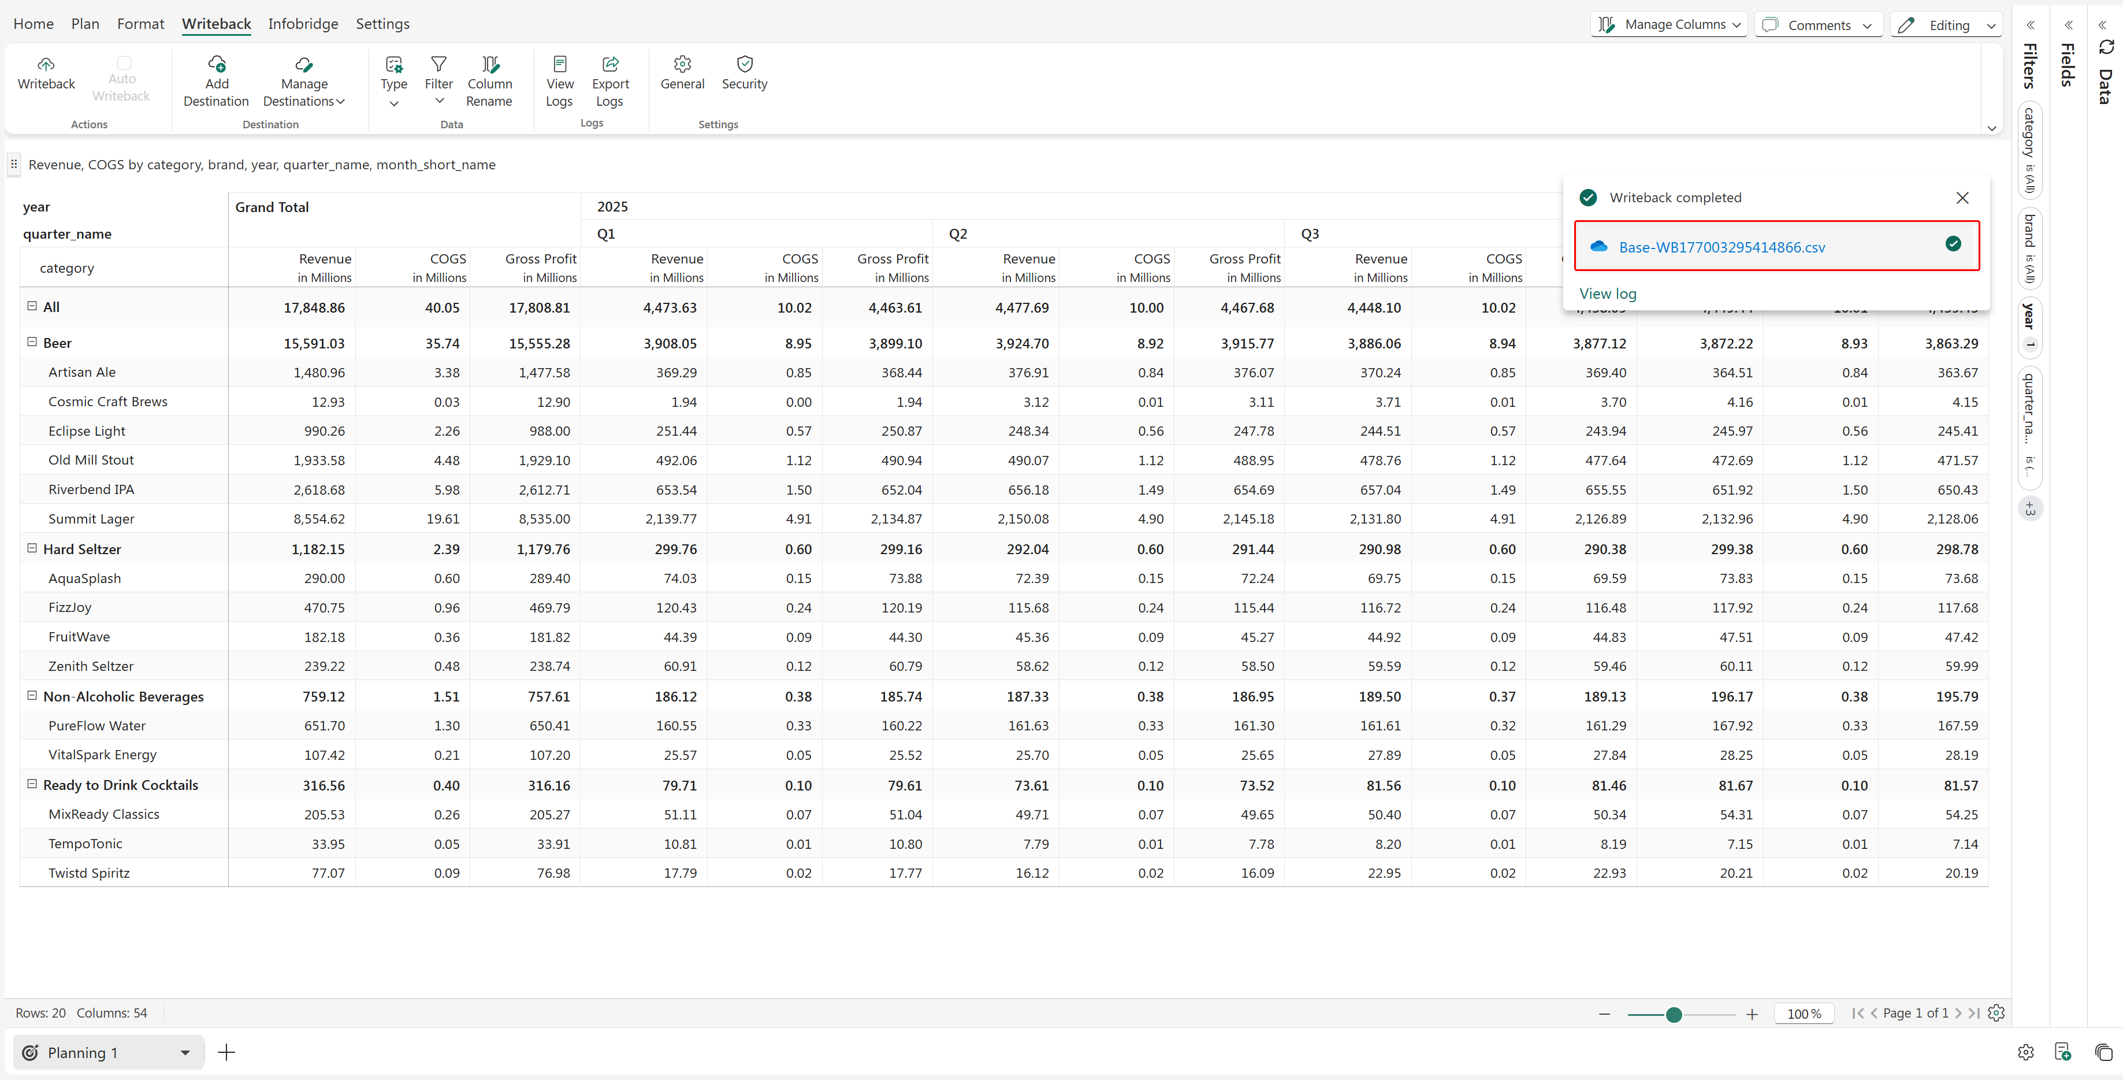Open General settings gear
Screen dimensions: 2123x1080
682,64
